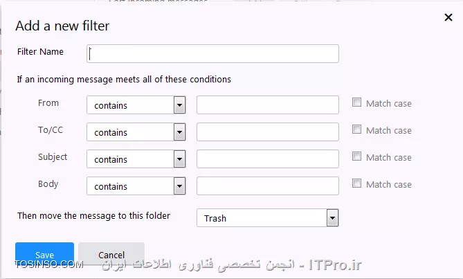
Task: Open the Body condition dropdown
Action: click(136, 186)
